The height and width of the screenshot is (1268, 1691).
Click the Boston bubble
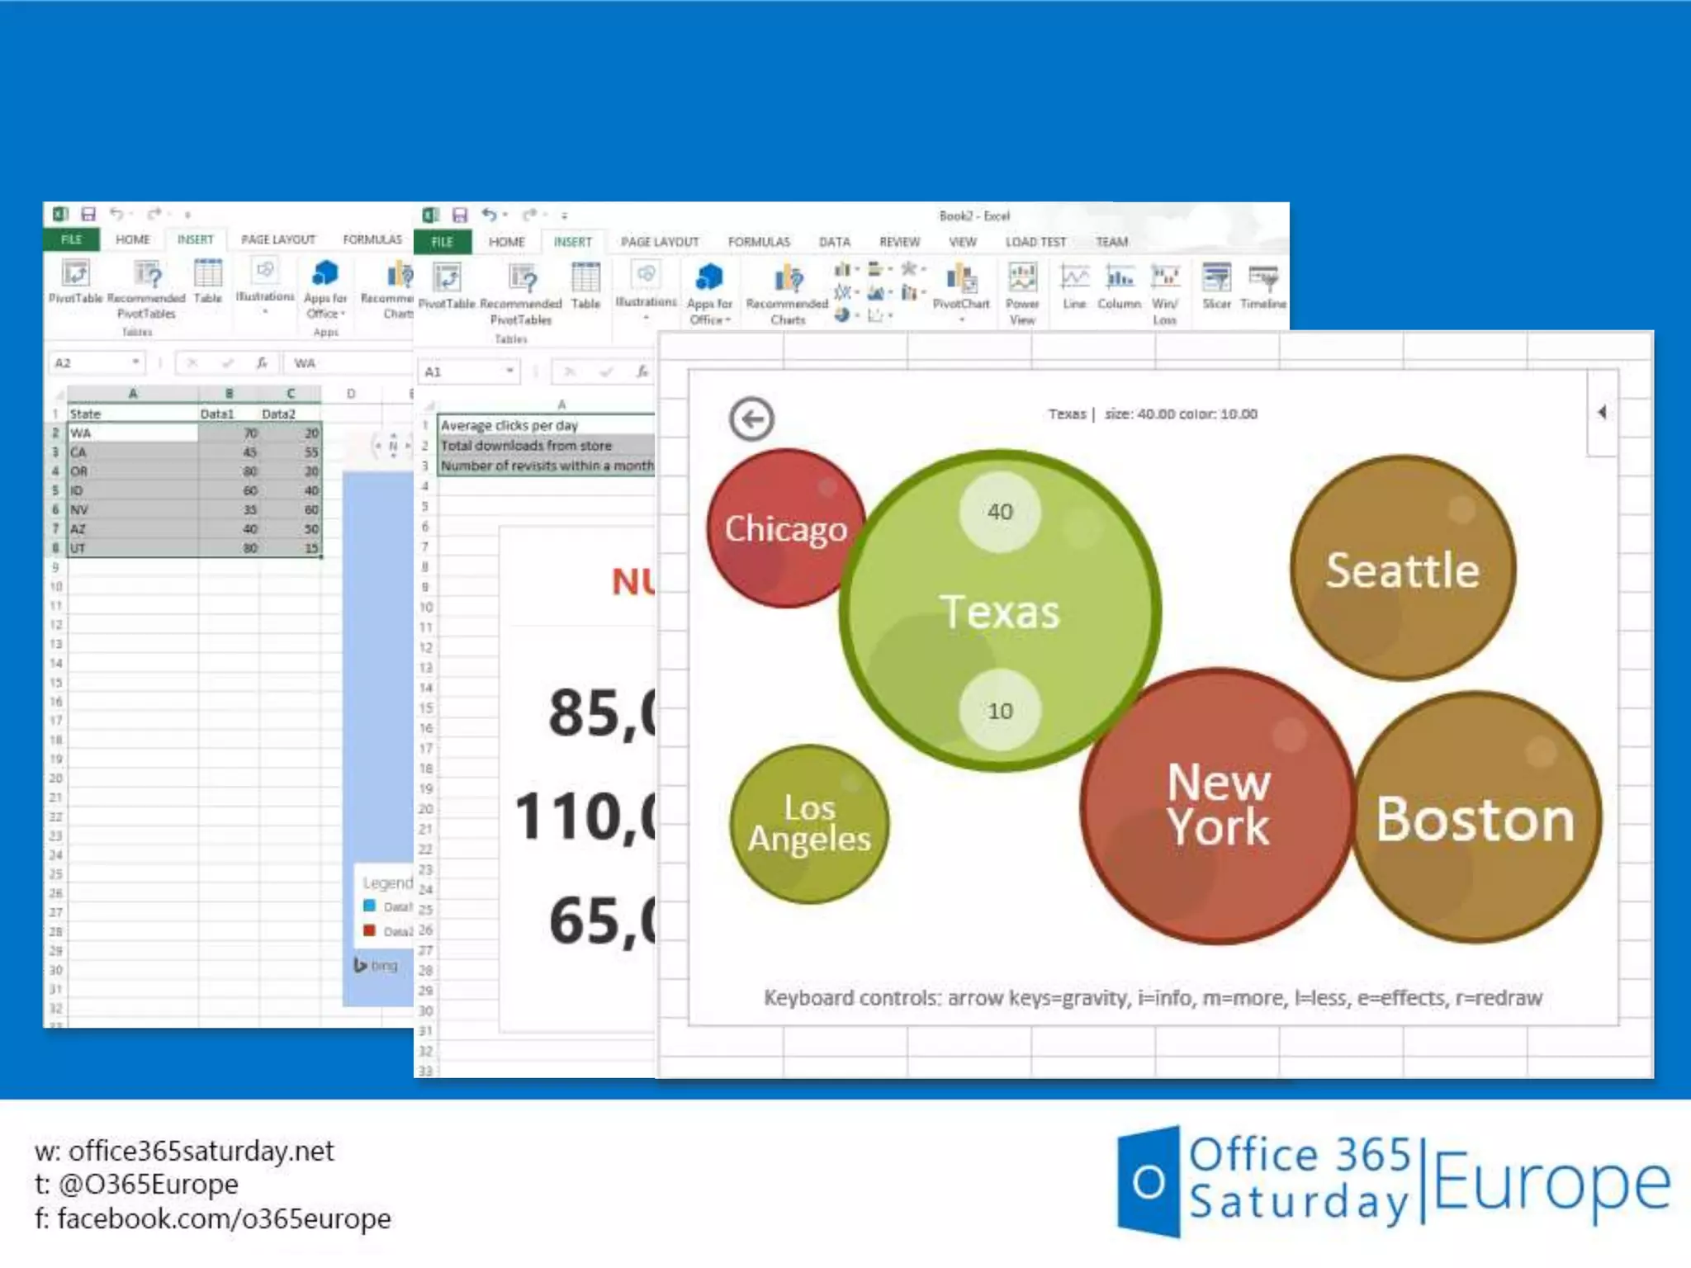pyautogui.click(x=1475, y=819)
